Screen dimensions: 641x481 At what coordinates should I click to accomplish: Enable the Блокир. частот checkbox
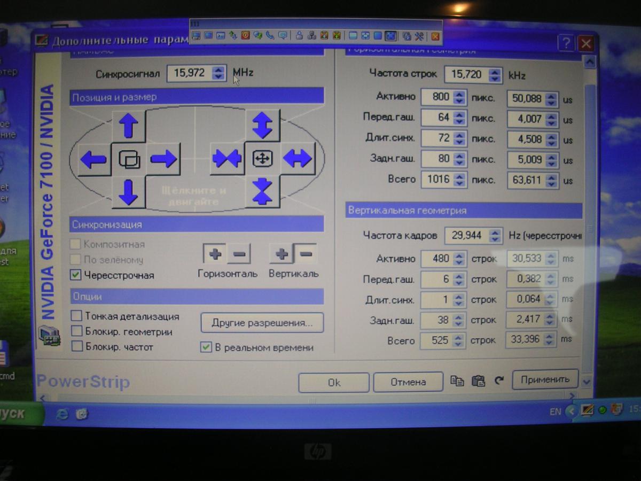point(77,347)
